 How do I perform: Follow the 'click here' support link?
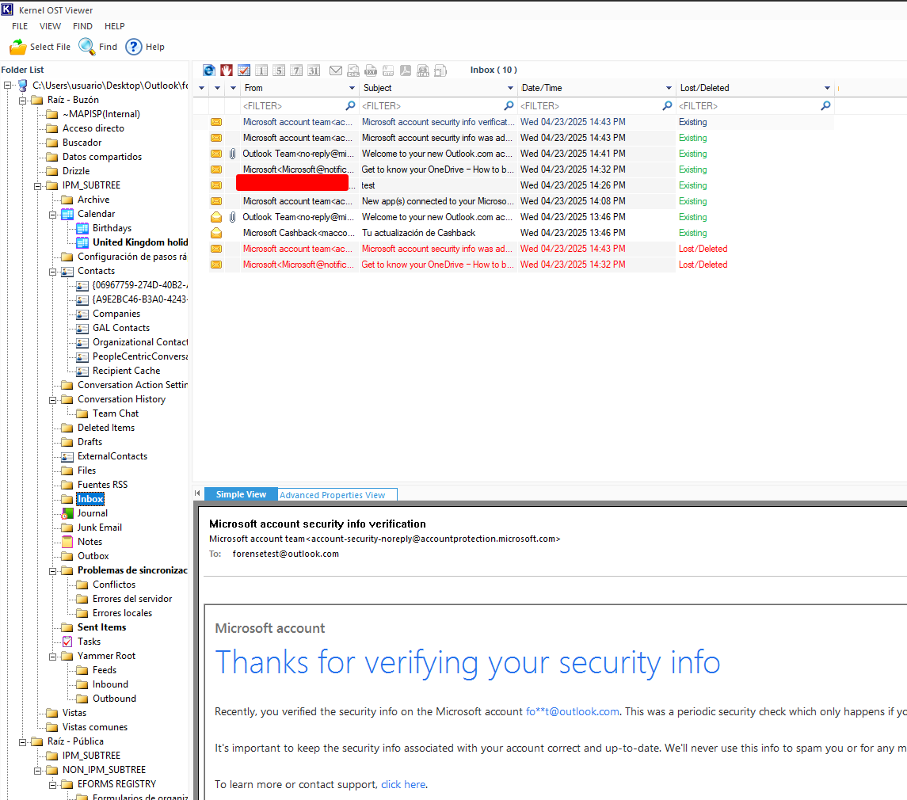pos(403,784)
